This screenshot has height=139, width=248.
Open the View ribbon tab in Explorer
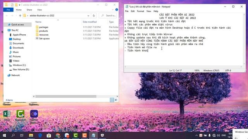point(40,10)
